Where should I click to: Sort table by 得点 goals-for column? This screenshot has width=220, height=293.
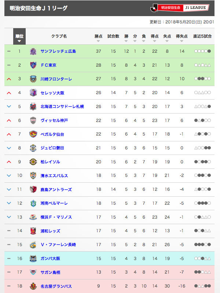point(154,38)
